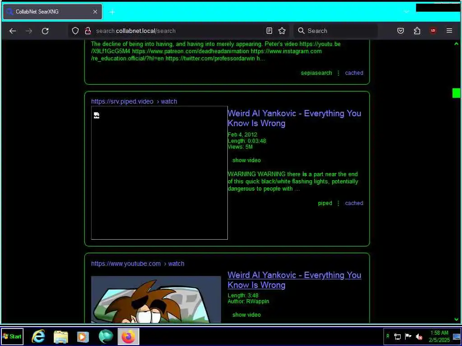The height and width of the screenshot is (346, 462).
Task: Click the green scrollbar thumb
Action: pyautogui.click(x=456, y=93)
